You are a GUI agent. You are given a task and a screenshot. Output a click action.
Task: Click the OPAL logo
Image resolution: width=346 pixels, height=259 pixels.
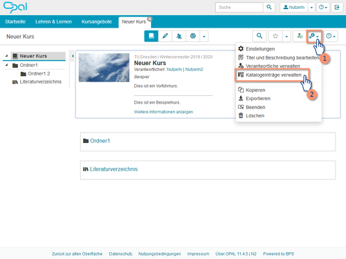15,8
